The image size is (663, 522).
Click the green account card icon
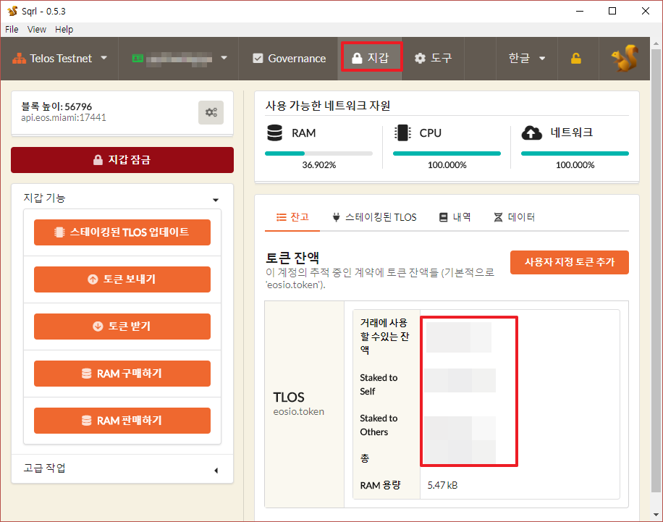138,59
